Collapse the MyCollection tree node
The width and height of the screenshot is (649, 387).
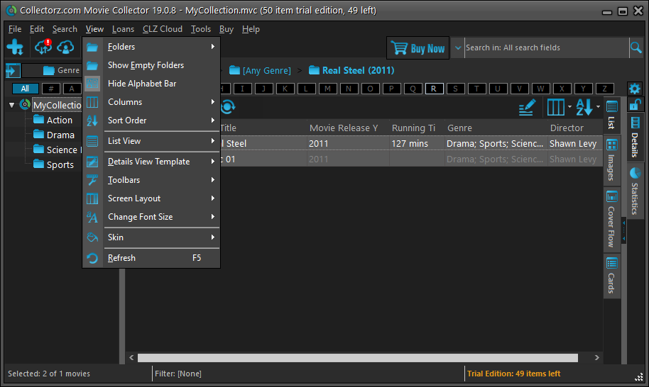[x=12, y=105]
